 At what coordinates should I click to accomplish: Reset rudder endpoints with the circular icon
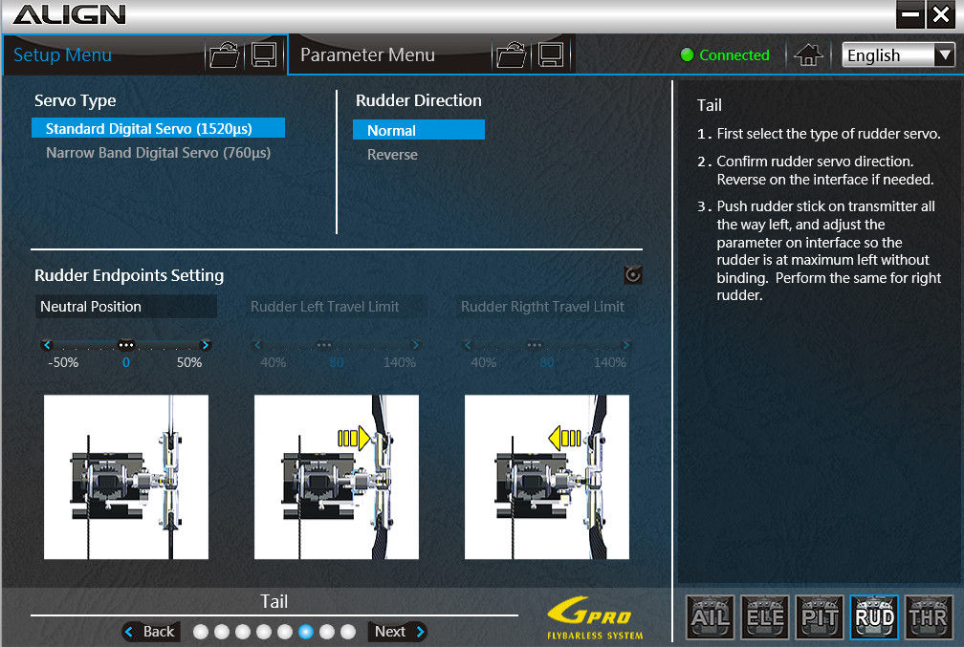(633, 274)
